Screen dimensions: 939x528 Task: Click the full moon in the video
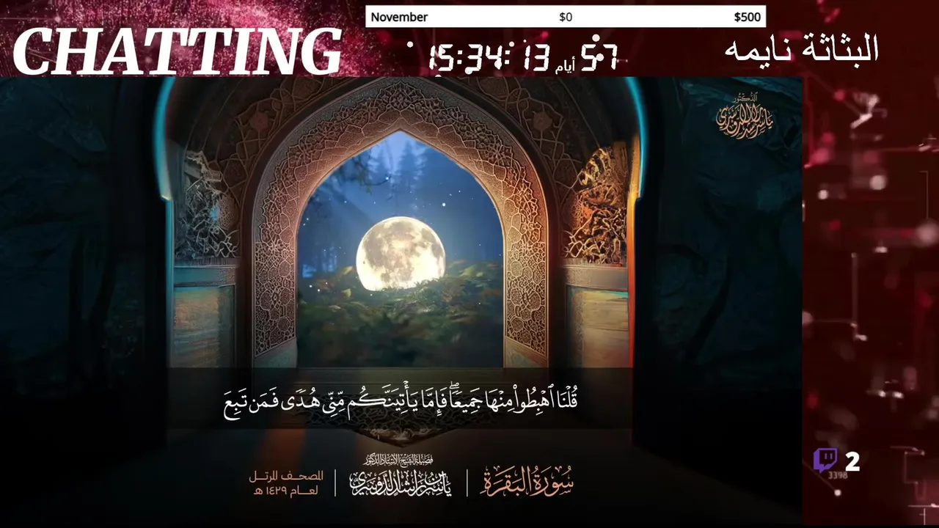[x=401, y=254]
